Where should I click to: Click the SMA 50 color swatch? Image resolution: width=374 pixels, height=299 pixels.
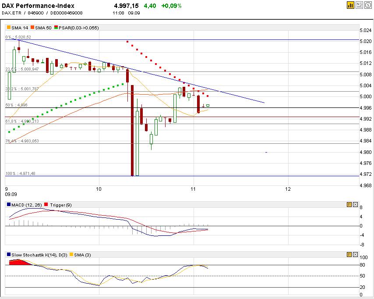(32, 28)
